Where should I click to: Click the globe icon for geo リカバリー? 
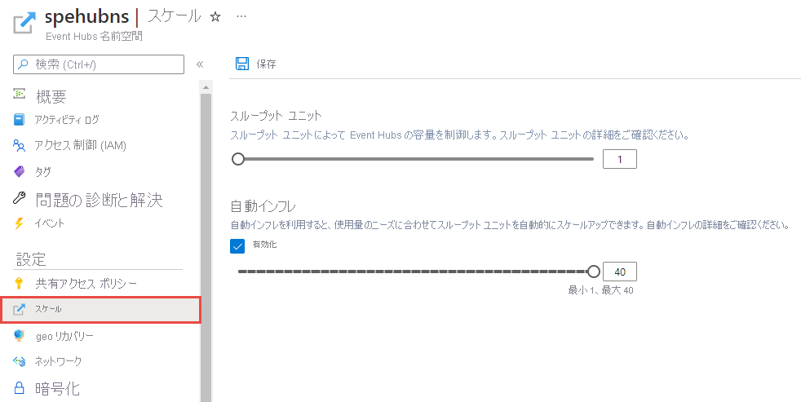[20, 336]
